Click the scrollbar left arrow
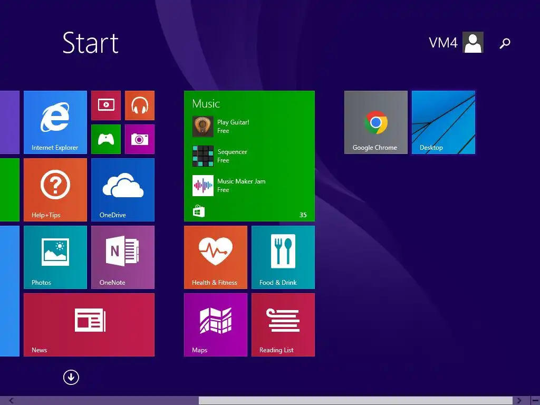 click(x=11, y=401)
